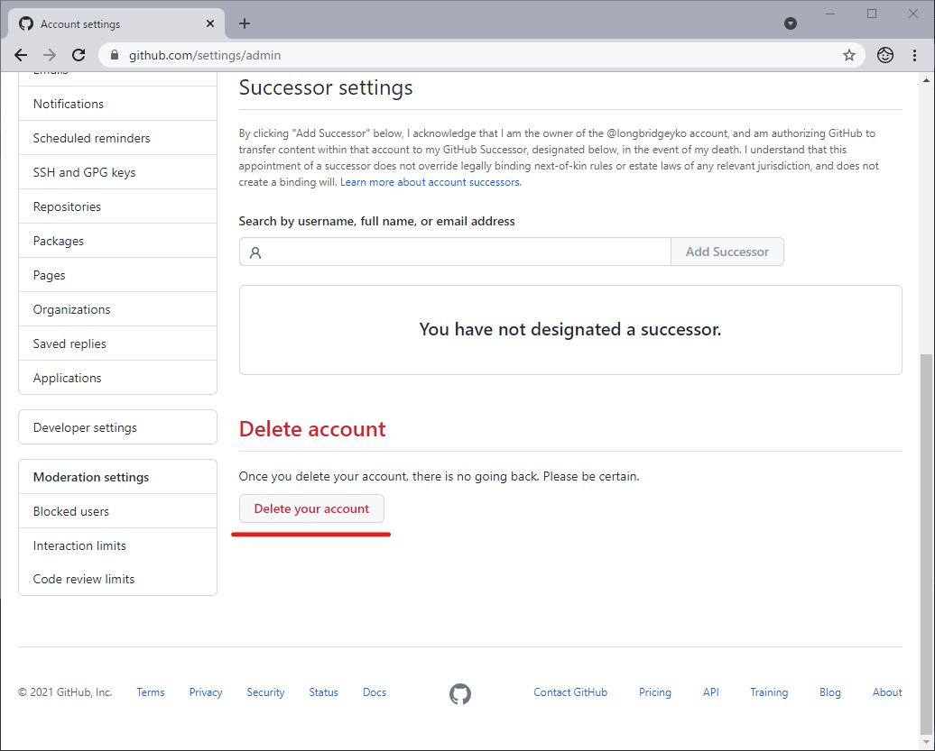935x751 pixels.
Task: Open a new tab with plus icon
Action: tap(244, 23)
